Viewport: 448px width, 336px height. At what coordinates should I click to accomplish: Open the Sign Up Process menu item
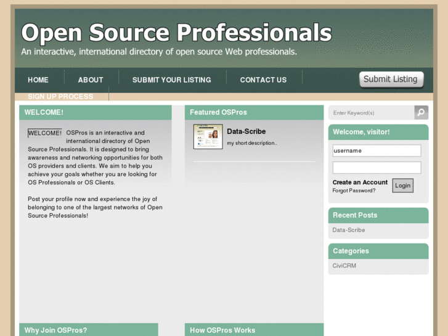tap(60, 96)
